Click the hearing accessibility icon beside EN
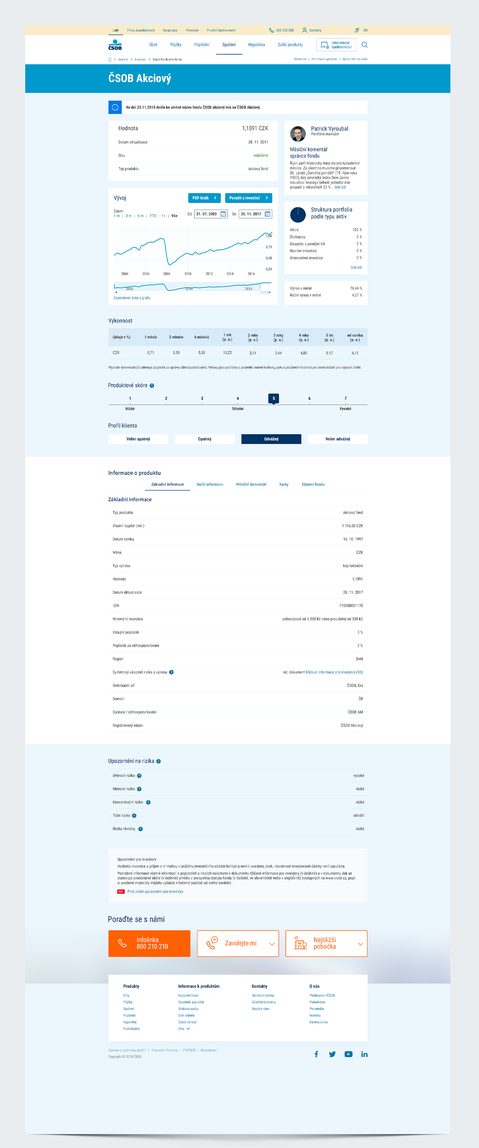479x1148 pixels. (x=357, y=30)
